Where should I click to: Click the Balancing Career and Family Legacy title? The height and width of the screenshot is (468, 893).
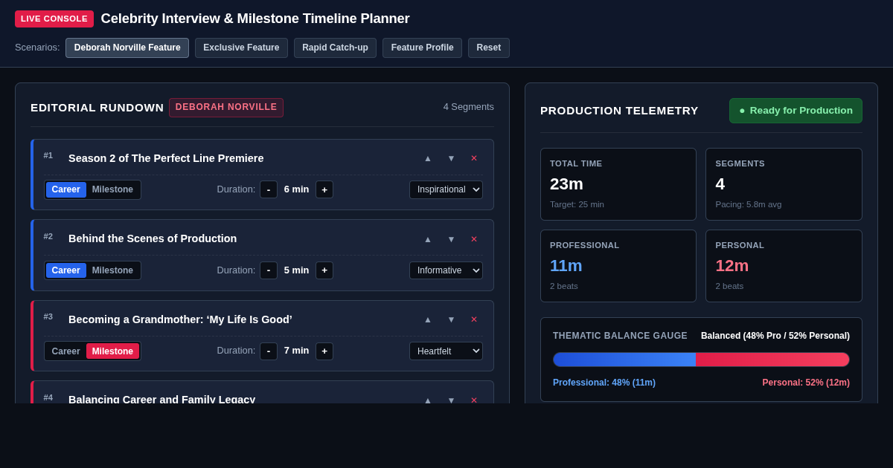[x=161, y=399]
